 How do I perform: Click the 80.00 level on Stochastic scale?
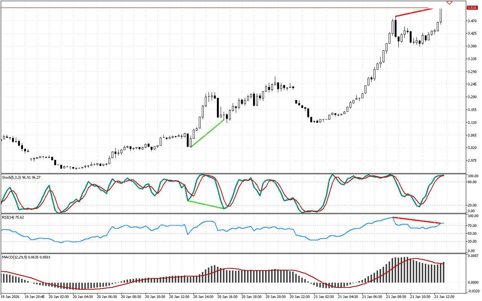coord(473,182)
